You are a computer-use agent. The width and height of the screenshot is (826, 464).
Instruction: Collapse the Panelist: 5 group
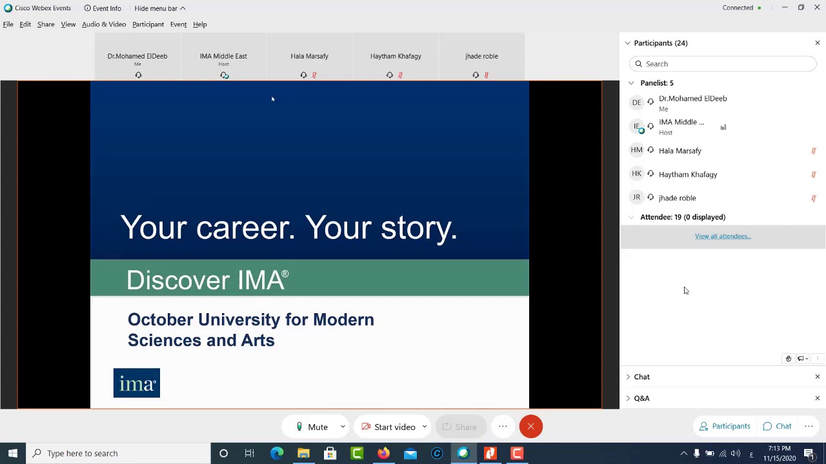631,83
